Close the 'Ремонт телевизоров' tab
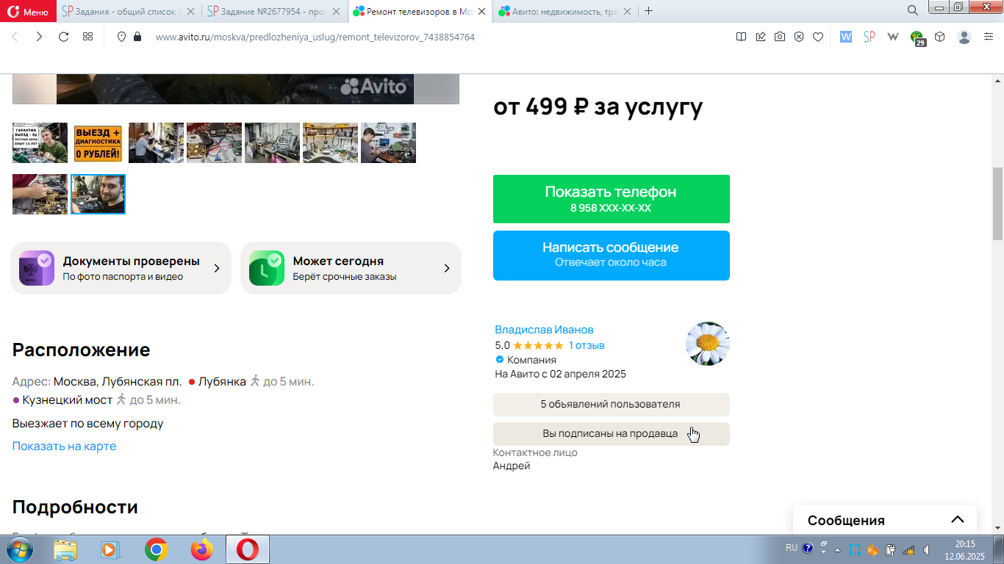The image size is (1004, 564). (482, 11)
